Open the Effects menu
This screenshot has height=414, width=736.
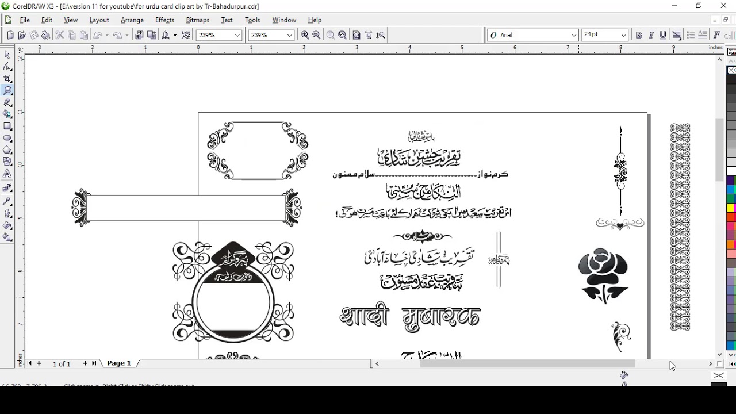click(x=164, y=20)
